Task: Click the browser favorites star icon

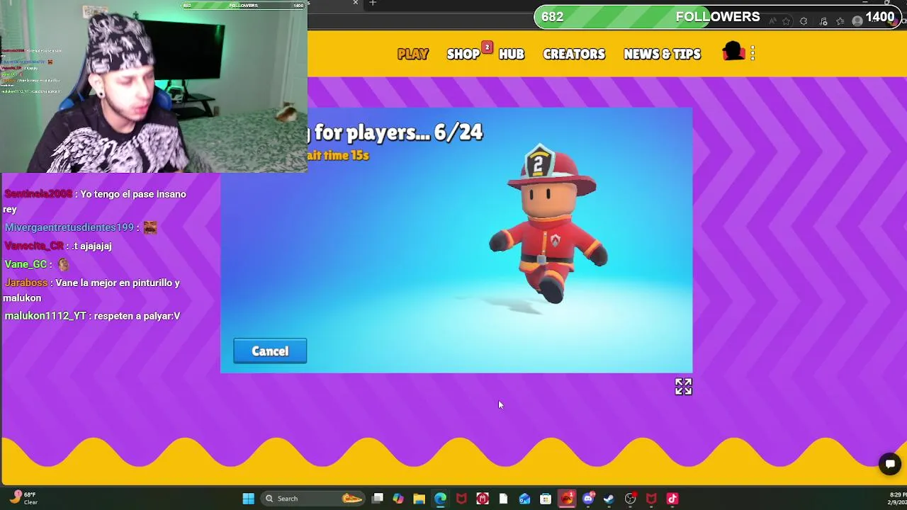Action: tap(787, 21)
